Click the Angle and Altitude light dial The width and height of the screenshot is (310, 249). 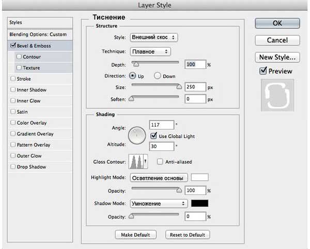pos(137,135)
